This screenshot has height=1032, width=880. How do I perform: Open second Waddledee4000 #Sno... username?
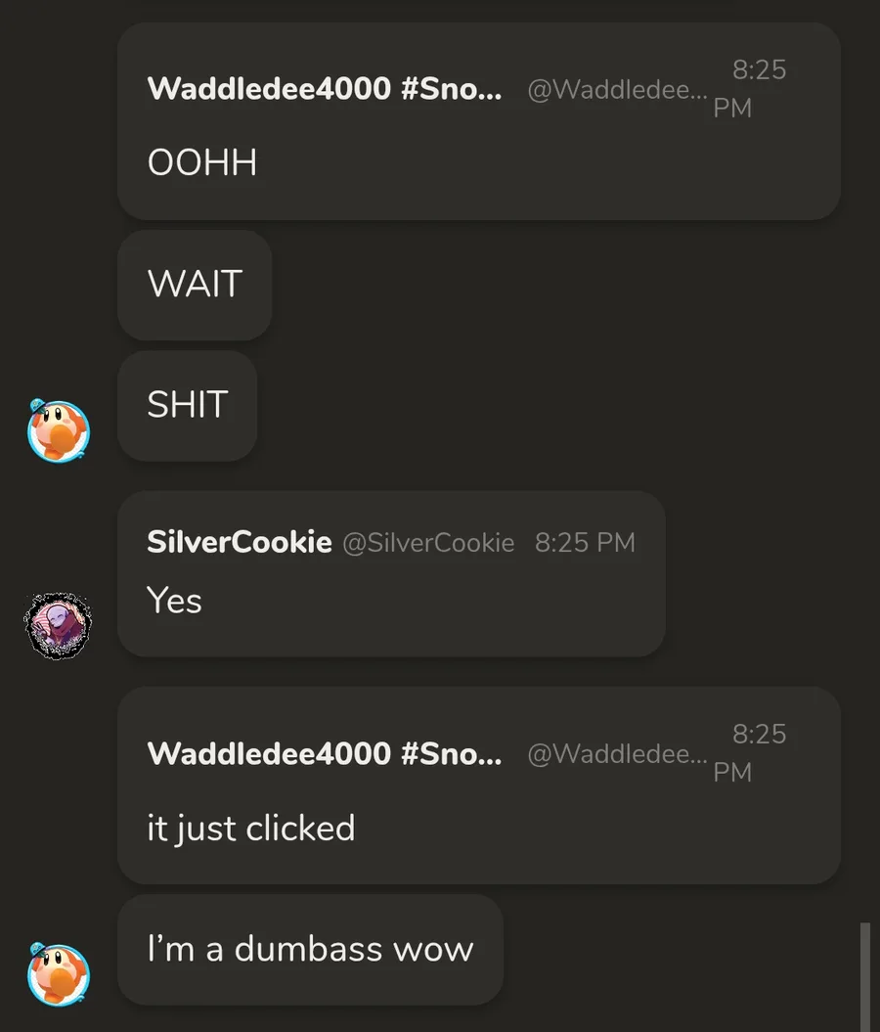[325, 753]
